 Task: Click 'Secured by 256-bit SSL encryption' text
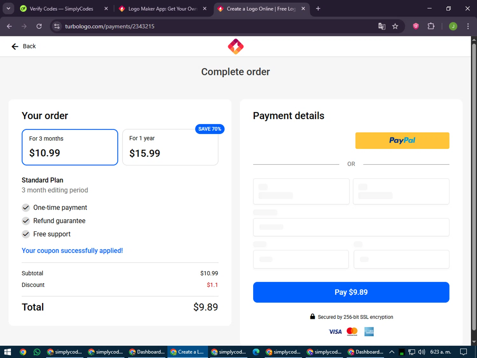355,317
